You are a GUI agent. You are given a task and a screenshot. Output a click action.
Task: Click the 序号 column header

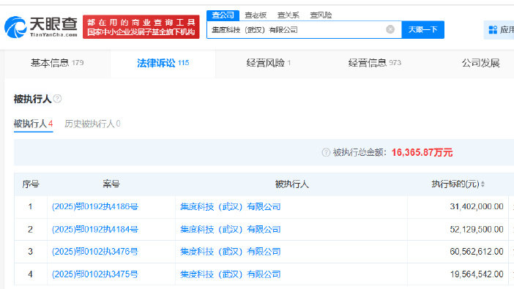[x=31, y=184]
